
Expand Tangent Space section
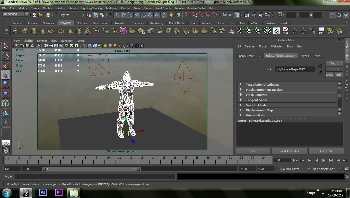coord(287,100)
